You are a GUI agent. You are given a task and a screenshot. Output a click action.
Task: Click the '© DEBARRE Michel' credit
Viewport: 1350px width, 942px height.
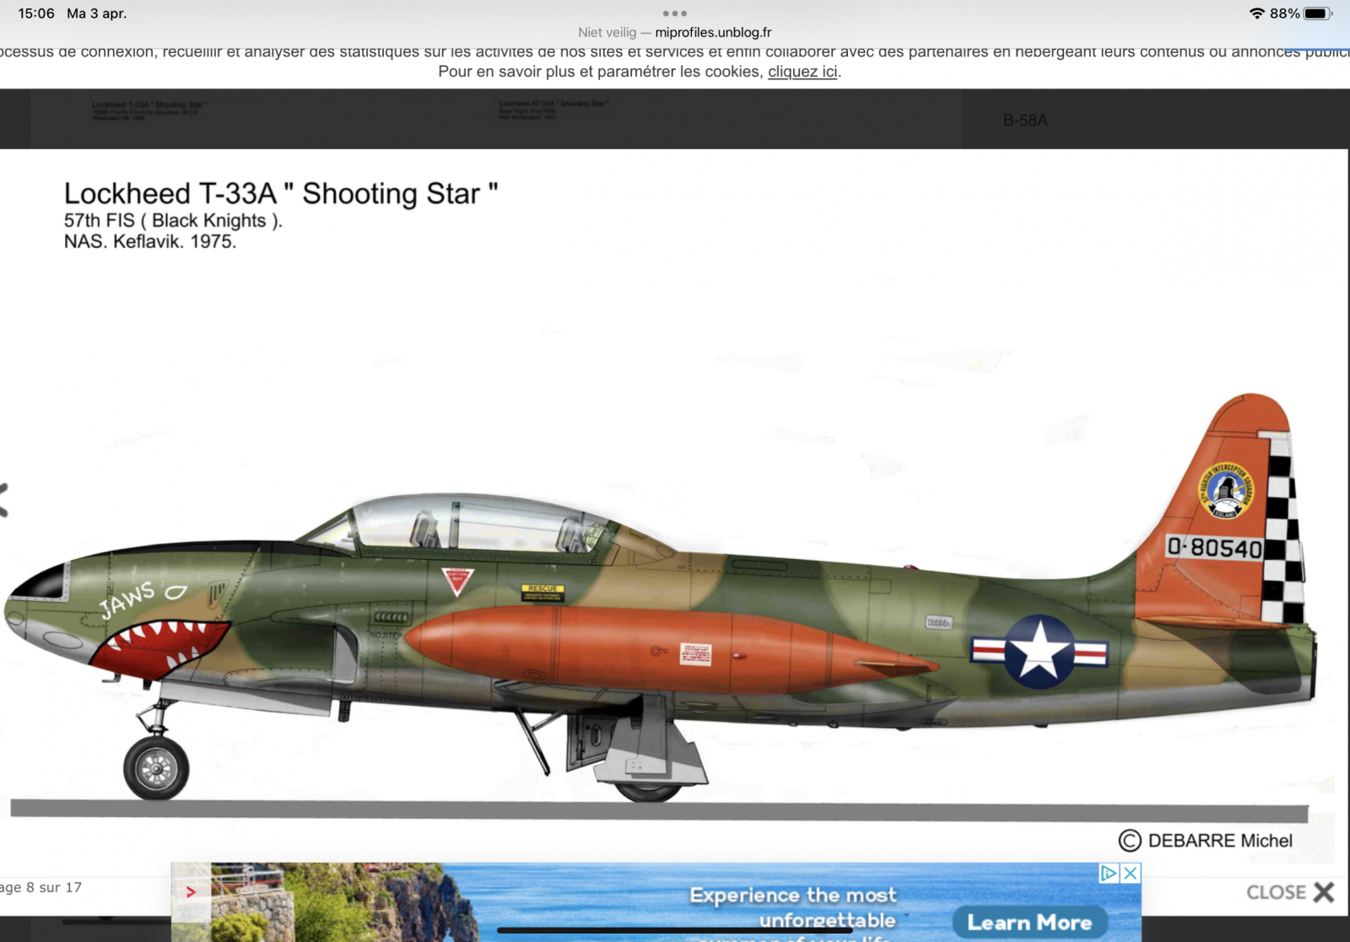pyautogui.click(x=1205, y=841)
